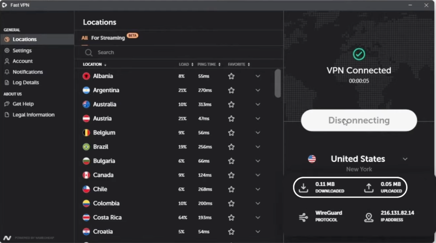Expand Australia's location chevron
The height and width of the screenshot is (243, 436).
[258, 104]
